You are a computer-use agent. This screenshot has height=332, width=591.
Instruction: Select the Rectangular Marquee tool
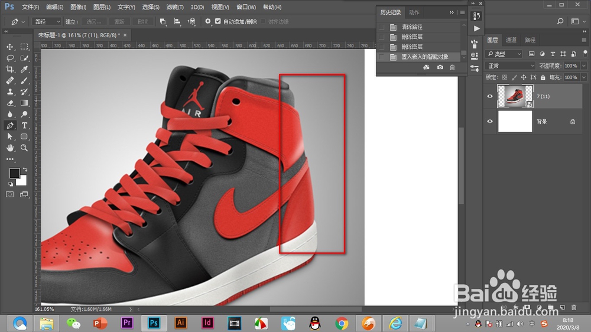click(x=24, y=47)
